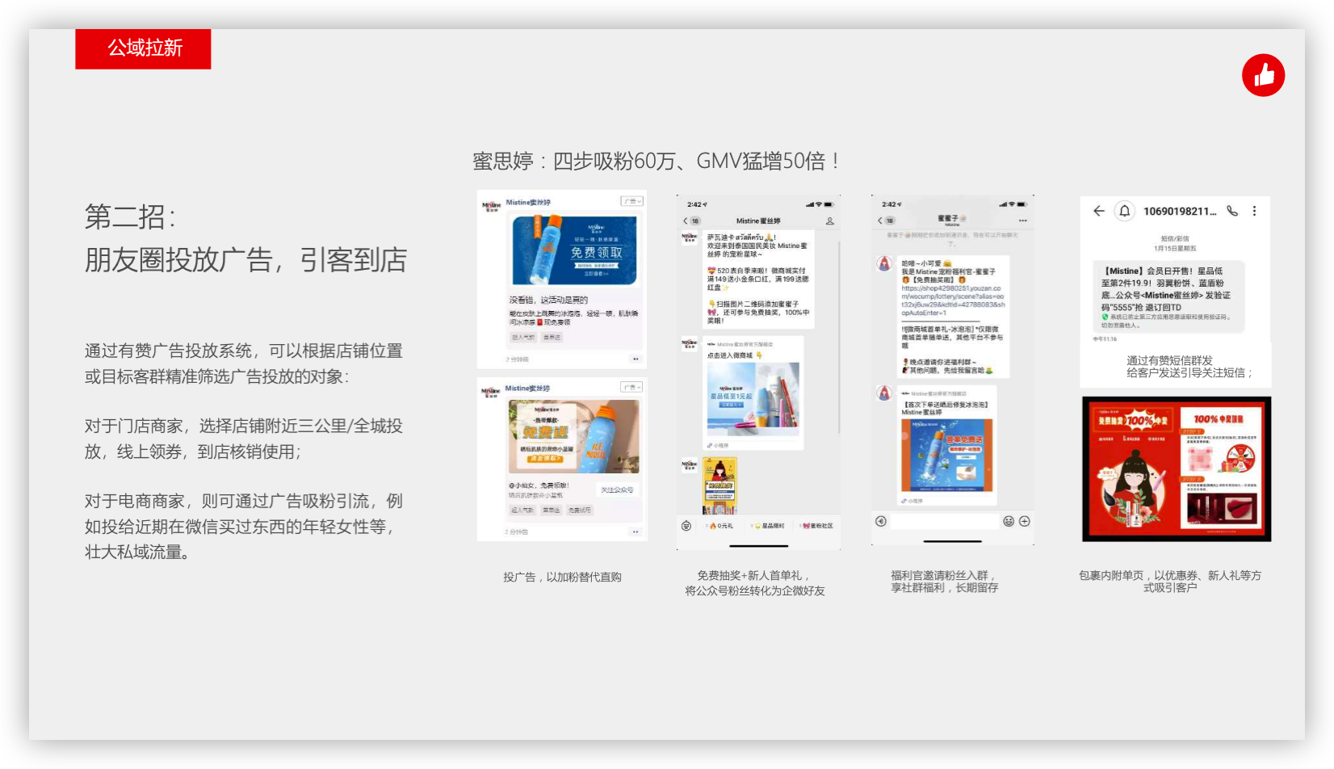
Task: Tap the voice input icon in 蜜蜜子 chat
Action: click(881, 521)
